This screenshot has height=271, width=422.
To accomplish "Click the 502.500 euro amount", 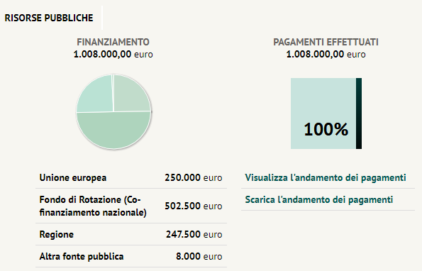I will point(194,206).
